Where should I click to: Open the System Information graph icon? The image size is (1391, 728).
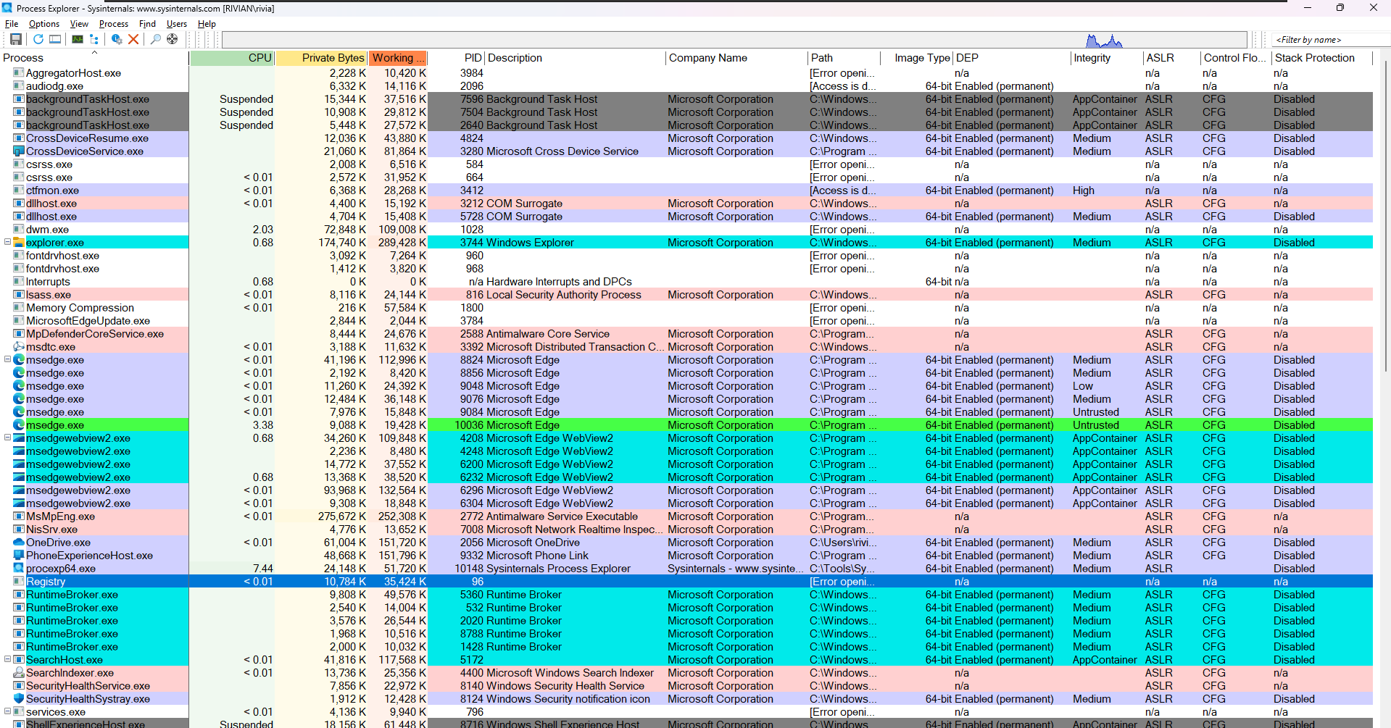point(77,39)
